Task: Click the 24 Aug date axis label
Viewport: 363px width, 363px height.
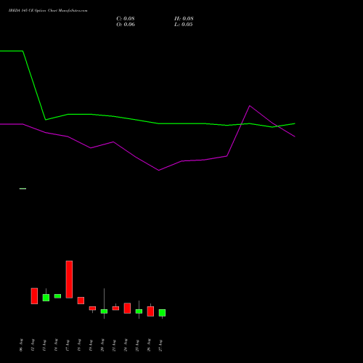Action: (x=126, y=345)
